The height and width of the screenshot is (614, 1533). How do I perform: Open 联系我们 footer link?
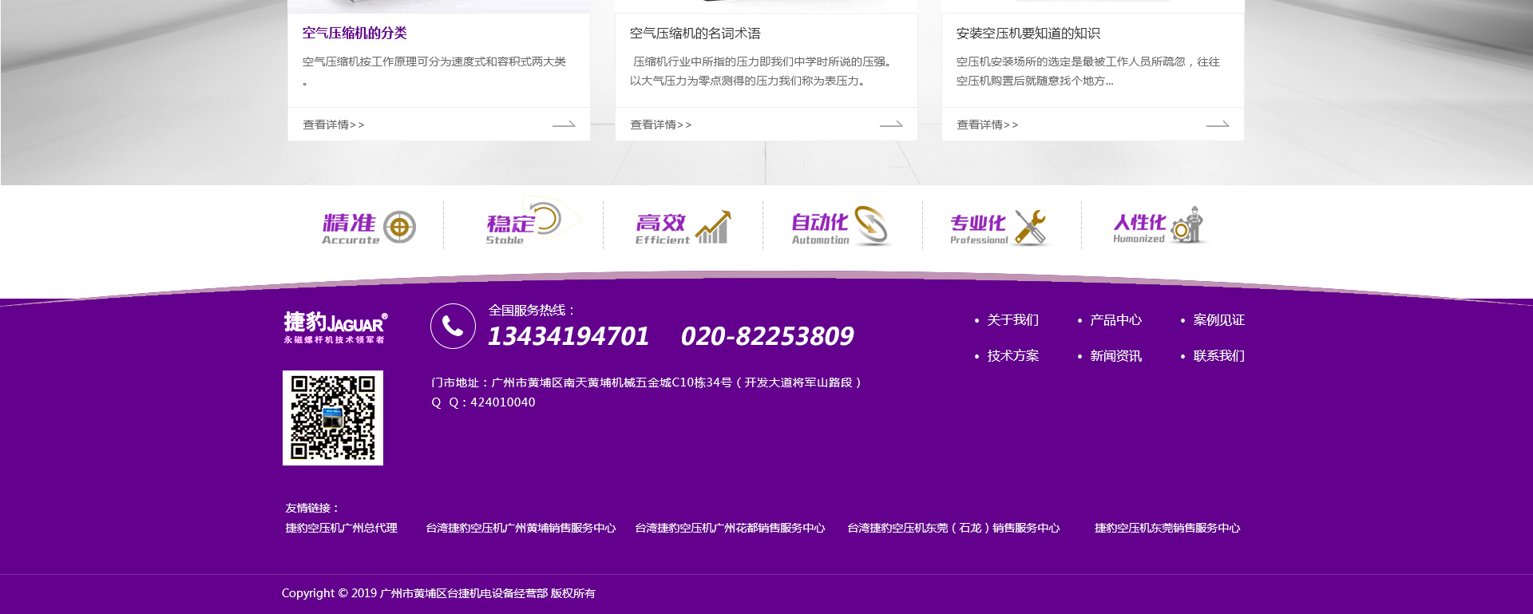1218,356
